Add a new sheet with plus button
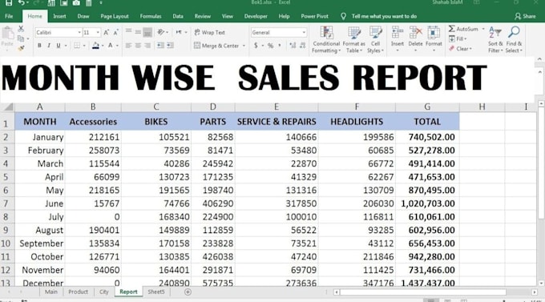Image resolution: width=545 pixels, height=302 pixels. 188,292
